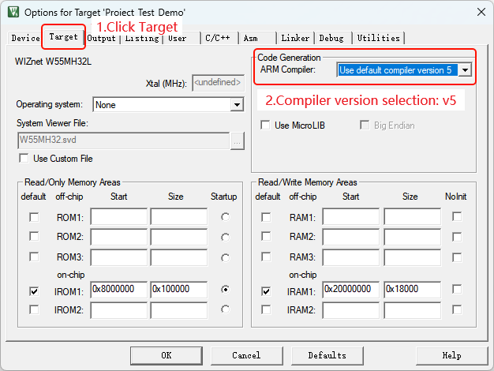Click the W55MH32.svd file field
Screen dimensions: 494x371
click(124, 141)
